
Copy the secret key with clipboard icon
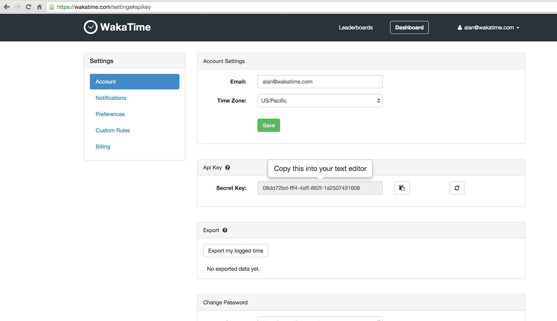(402, 188)
